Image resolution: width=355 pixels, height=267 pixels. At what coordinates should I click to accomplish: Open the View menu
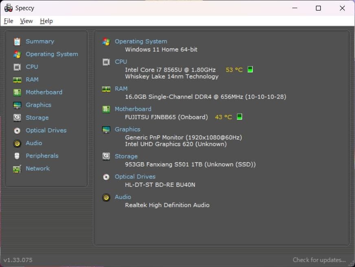[26, 21]
